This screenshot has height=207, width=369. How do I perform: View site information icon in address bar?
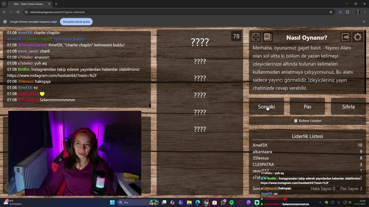pos(26,12)
